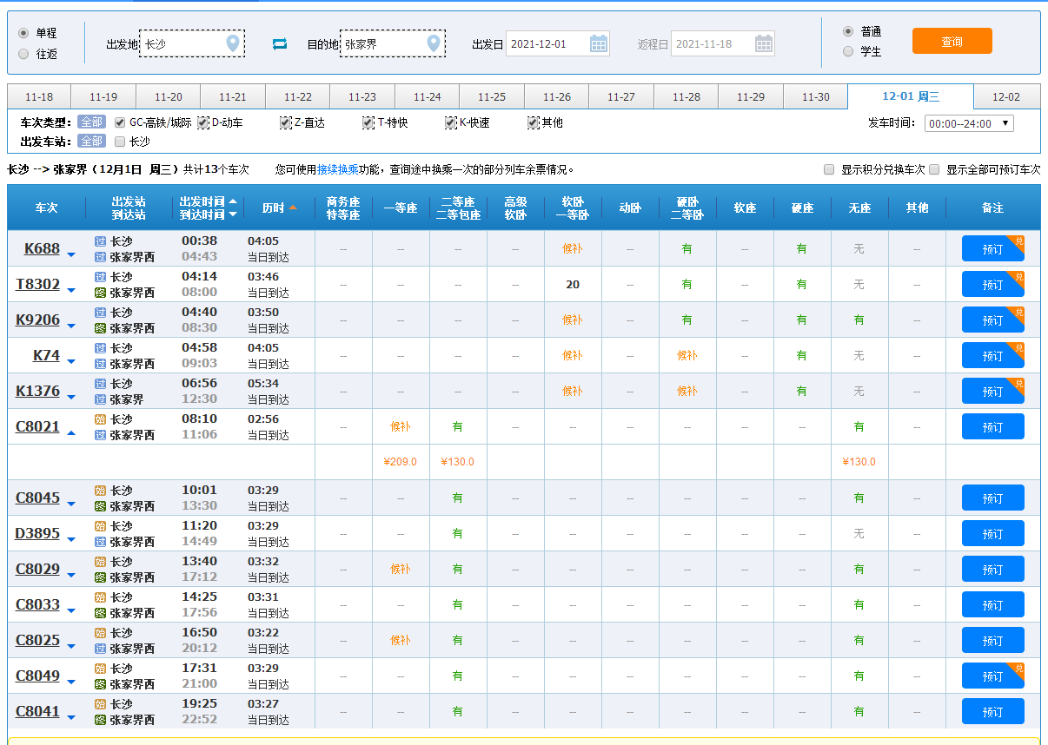
Task: Switch to the 11-25 date tab
Action: [x=491, y=96]
